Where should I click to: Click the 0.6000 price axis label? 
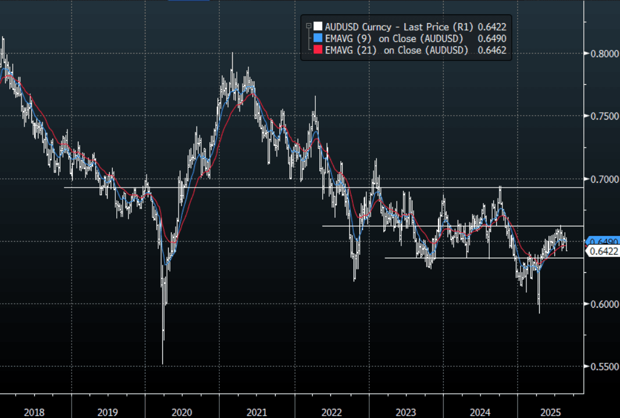[x=604, y=304]
